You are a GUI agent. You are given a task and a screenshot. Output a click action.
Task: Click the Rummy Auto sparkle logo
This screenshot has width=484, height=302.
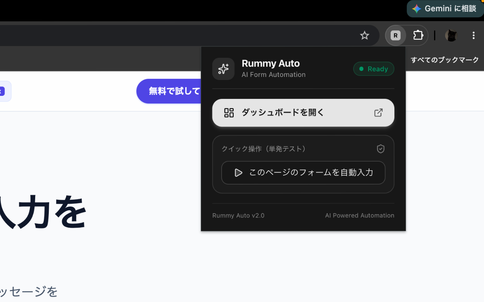(223, 69)
